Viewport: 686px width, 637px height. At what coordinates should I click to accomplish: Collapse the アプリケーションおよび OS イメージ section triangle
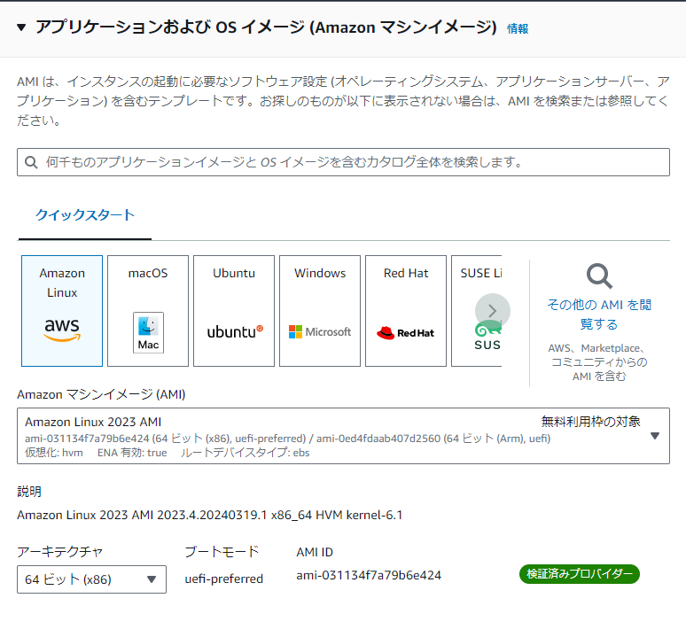(21, 27)
